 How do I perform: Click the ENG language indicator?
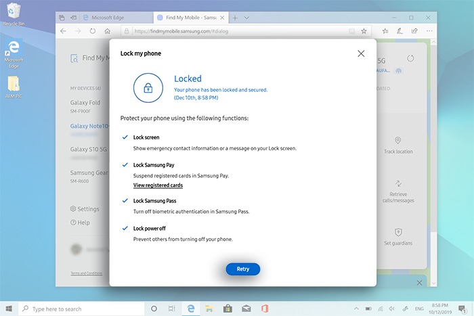(x=419, y=309)
